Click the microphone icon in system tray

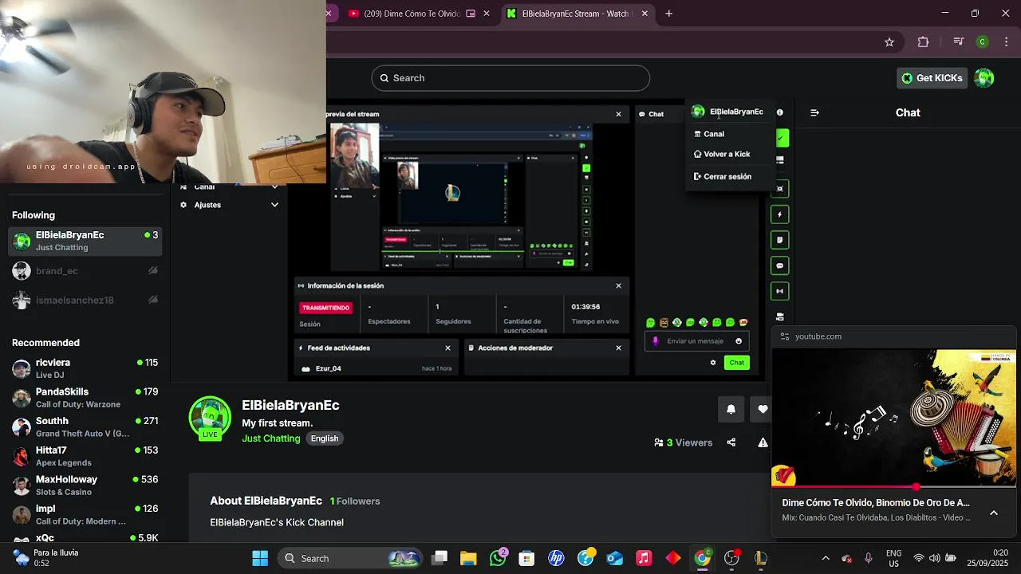coord(869,558)
